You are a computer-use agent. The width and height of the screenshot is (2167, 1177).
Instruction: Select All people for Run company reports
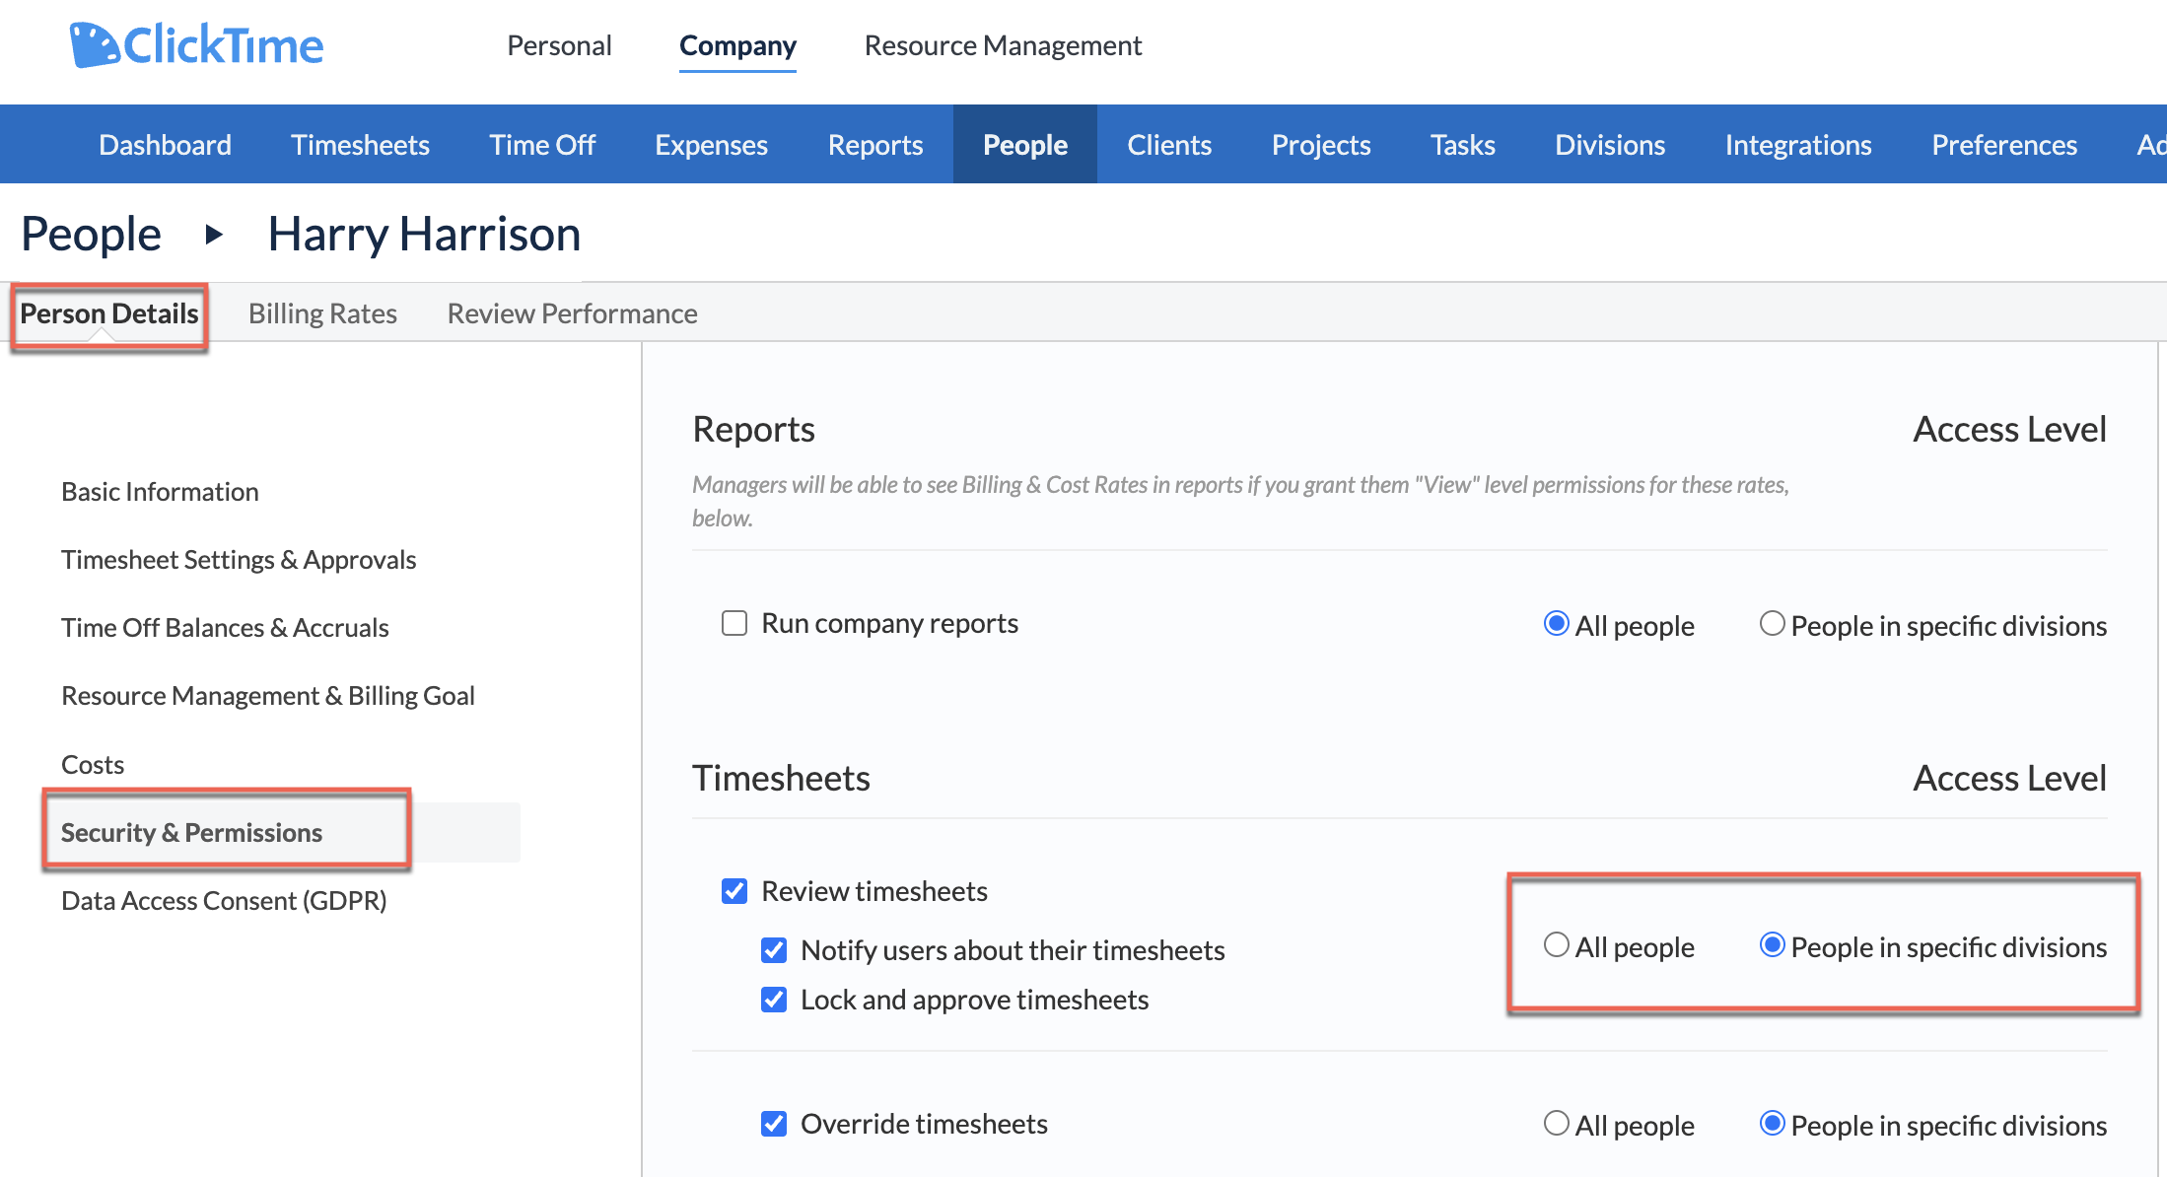pos(1556,623)
